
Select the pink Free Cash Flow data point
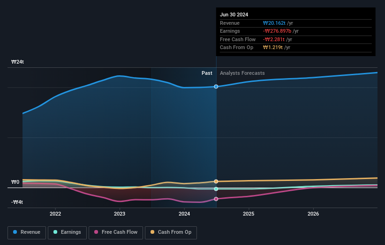pyautogui.click(x=216, y=199)
